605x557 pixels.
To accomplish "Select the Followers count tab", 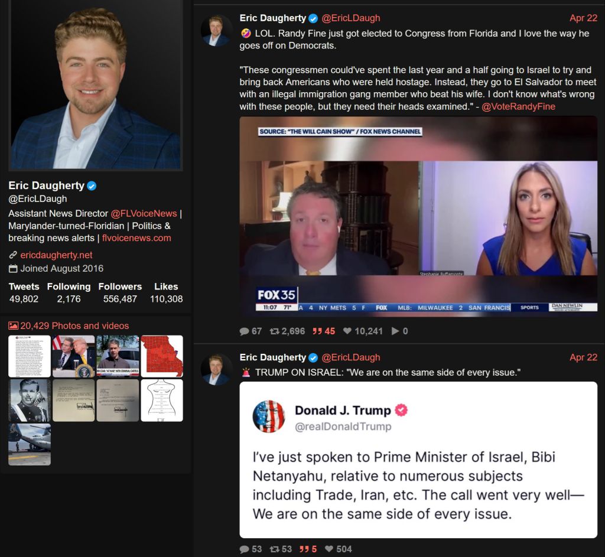I will coord(120,293).
